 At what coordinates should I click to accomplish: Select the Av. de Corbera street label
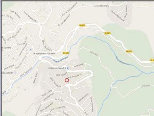click(79, 65)
